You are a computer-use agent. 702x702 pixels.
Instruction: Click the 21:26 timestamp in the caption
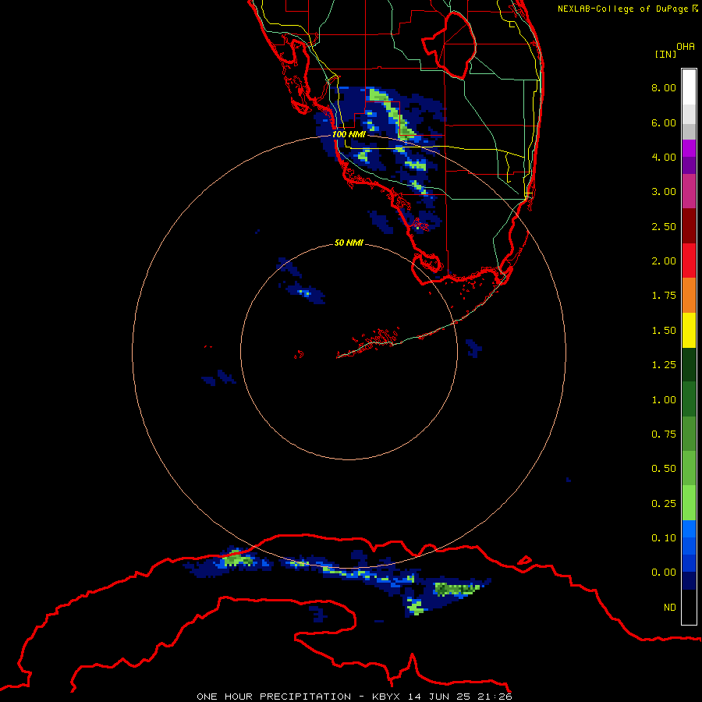tap(496, 697)
